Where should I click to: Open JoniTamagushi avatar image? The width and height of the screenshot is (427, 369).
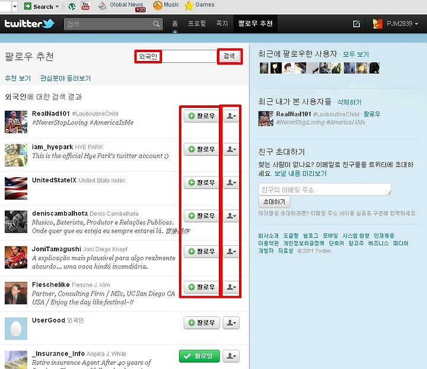(x=16, y=257)
